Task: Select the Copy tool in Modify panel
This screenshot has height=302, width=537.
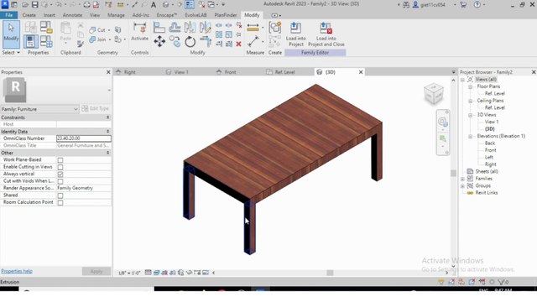Action: (175, 41)
